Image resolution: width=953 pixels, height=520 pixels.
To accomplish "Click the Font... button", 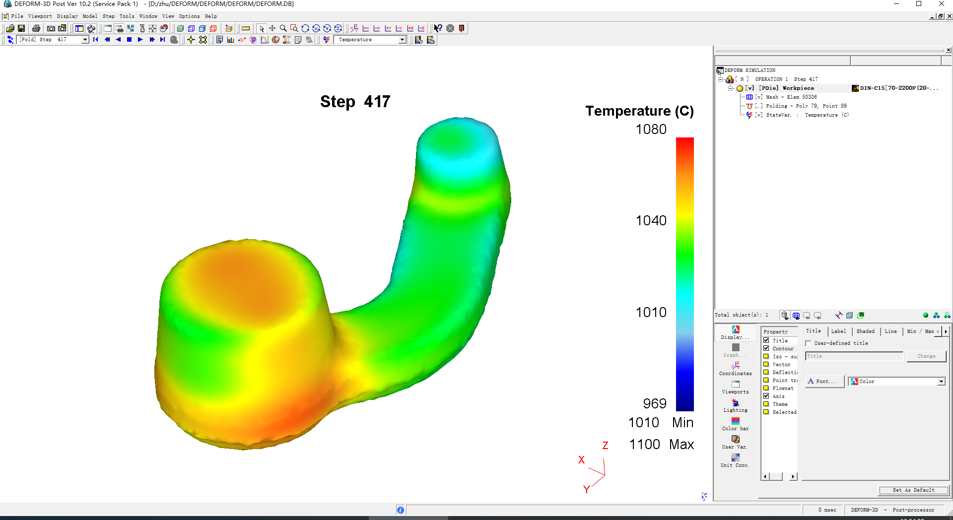I will [824, 382].
